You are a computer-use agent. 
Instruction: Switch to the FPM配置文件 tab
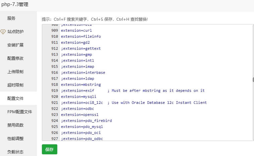(x=19, y=112)
